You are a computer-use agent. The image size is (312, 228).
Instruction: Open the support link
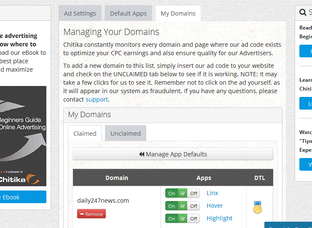[x=97, y=99]
